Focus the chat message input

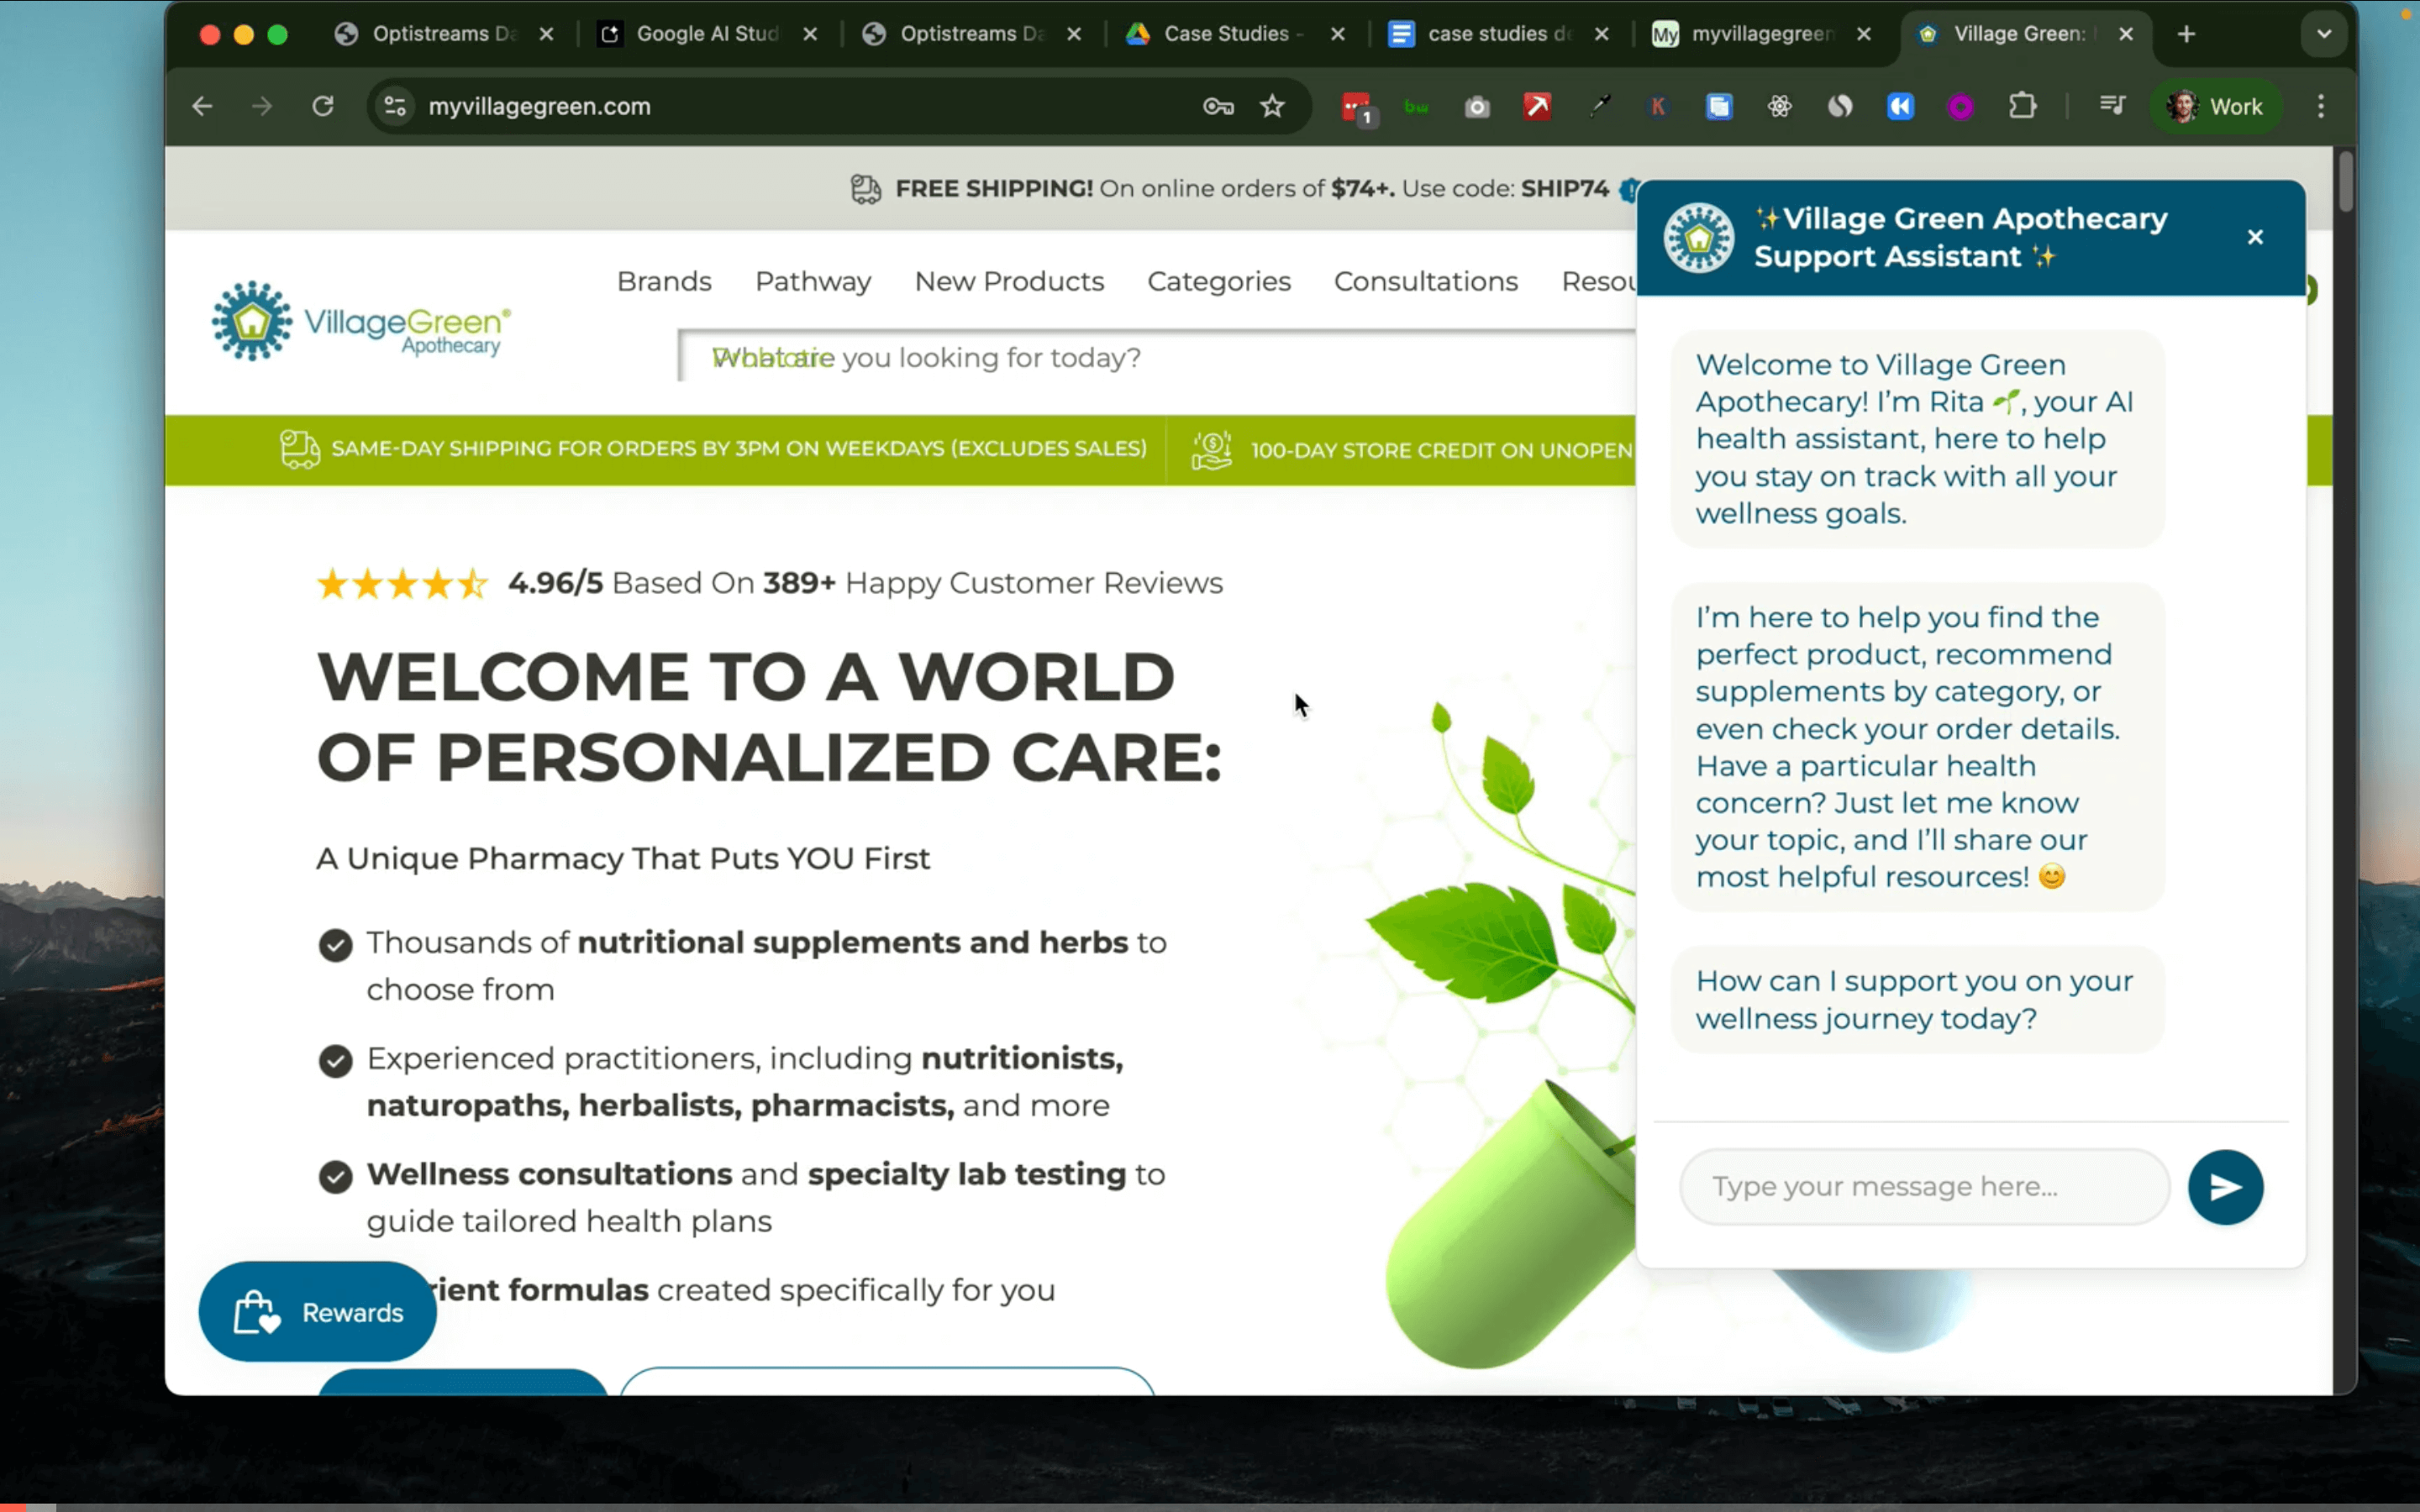[x=1924, y=1187]
